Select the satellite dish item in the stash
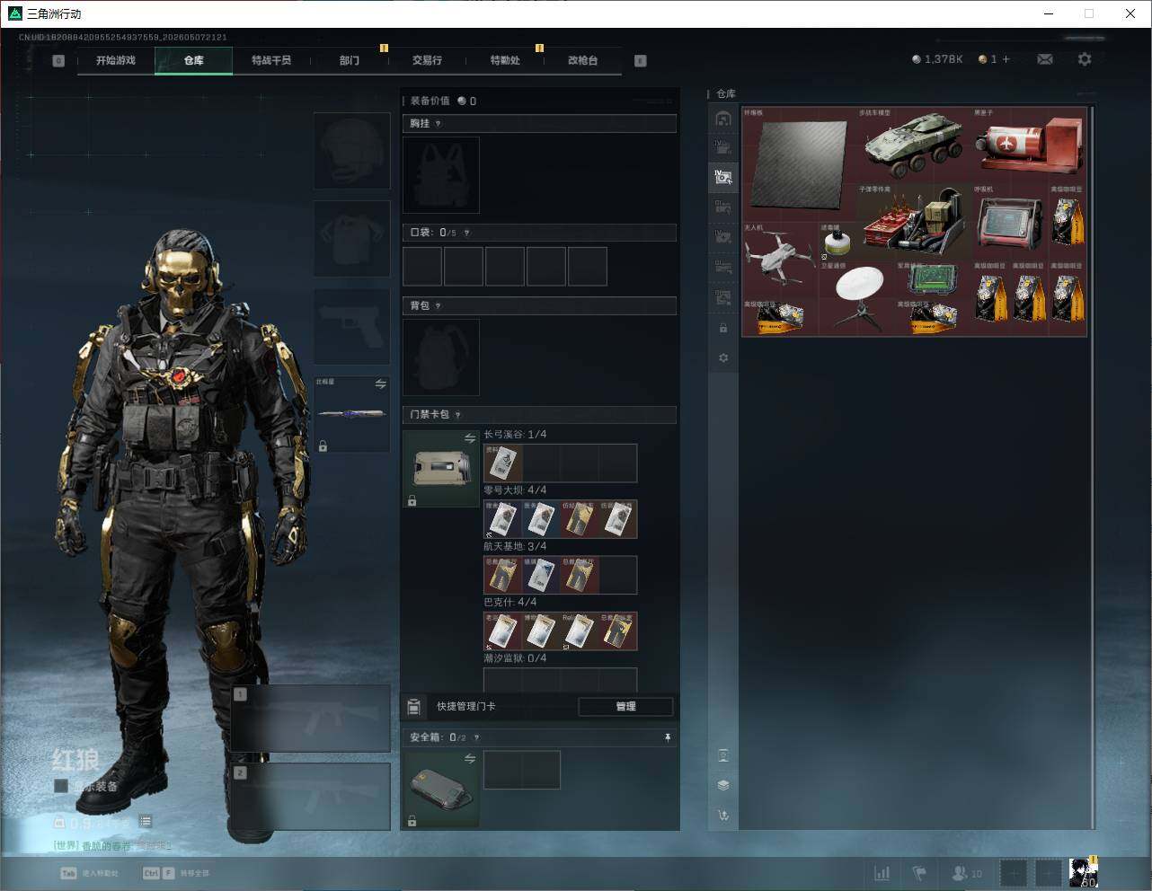1152x891 pixels. (856, 298)
